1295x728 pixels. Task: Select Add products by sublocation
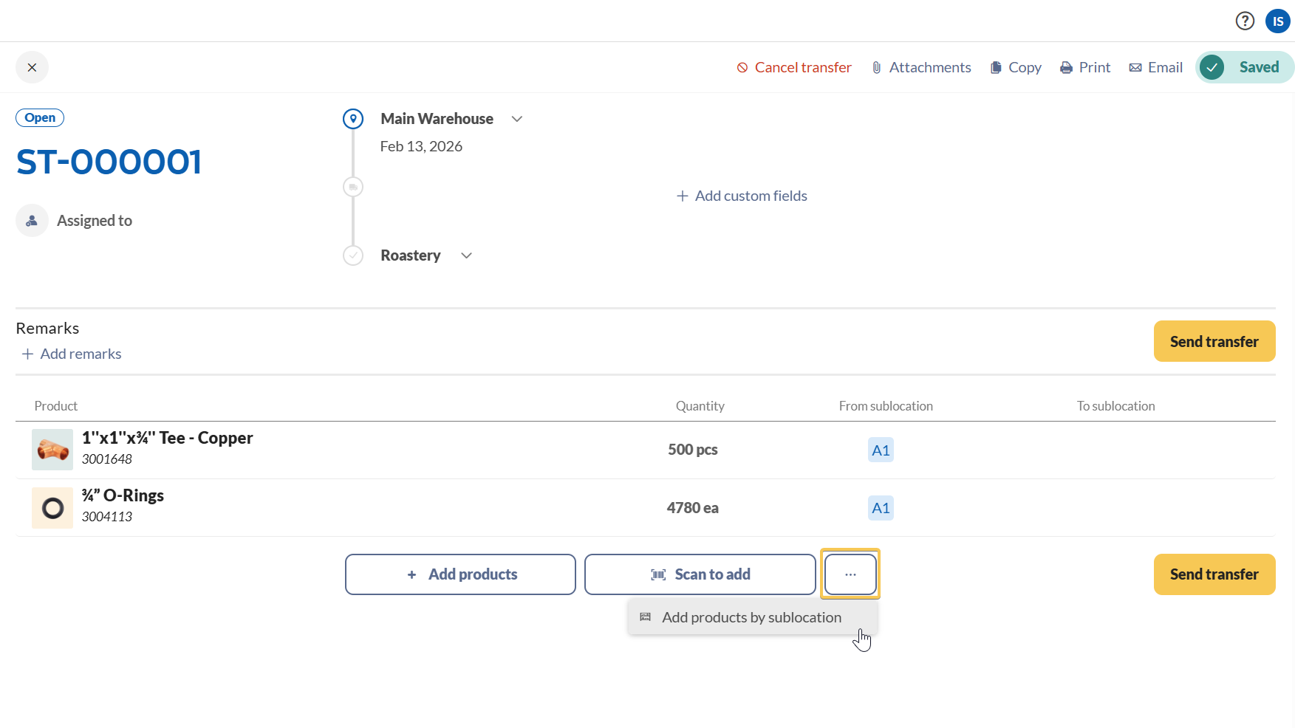pyautogui.click(x=751, y=617)
